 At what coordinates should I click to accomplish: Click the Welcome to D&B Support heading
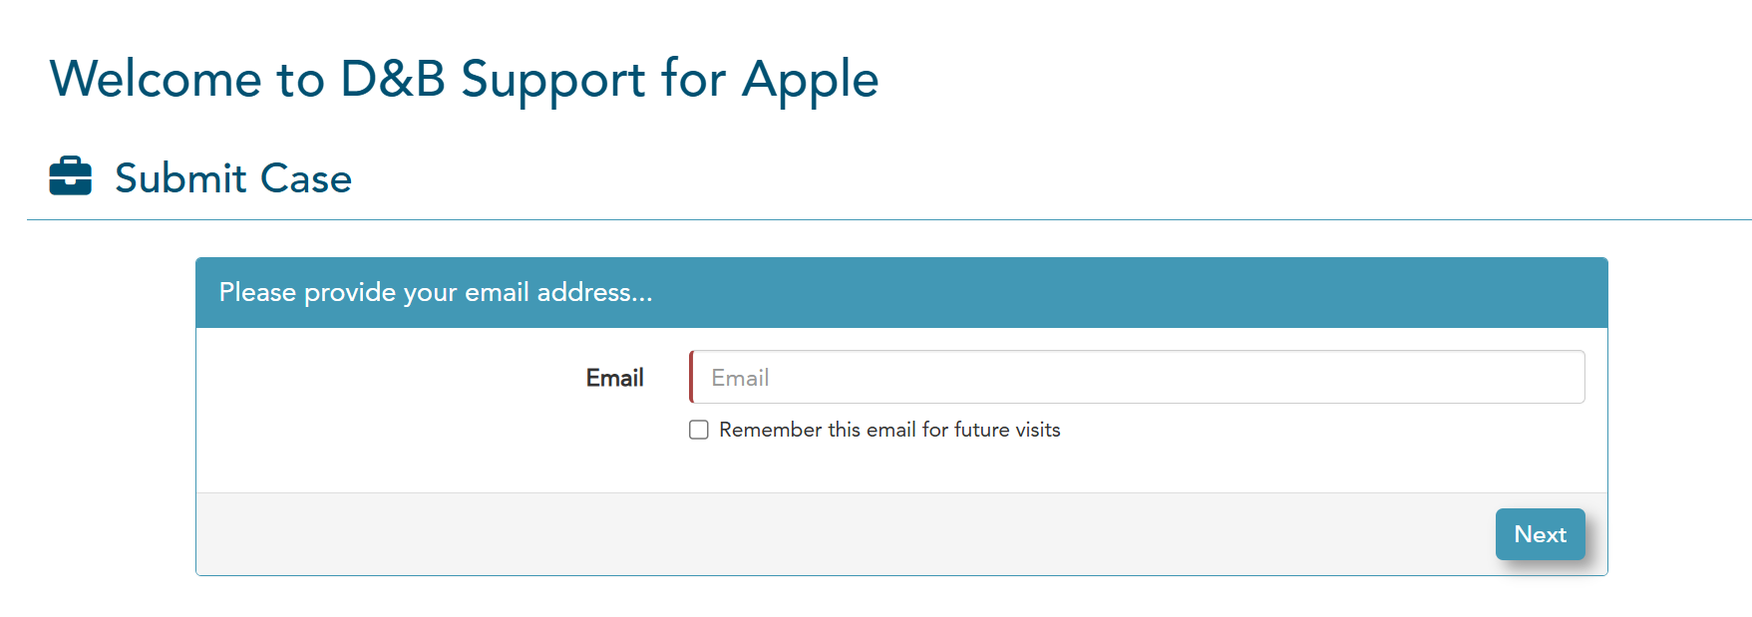(x=464, y=79)
